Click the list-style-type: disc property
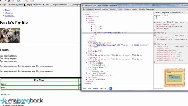This screenshot has height=106, width=188. [x=167, y=51]
